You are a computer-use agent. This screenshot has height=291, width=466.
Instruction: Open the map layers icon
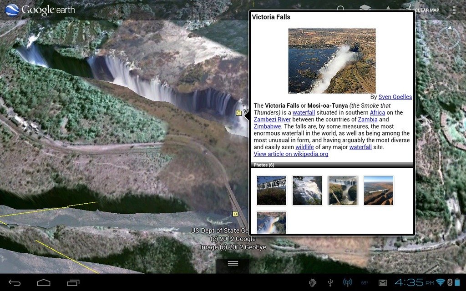coord(365,8)
